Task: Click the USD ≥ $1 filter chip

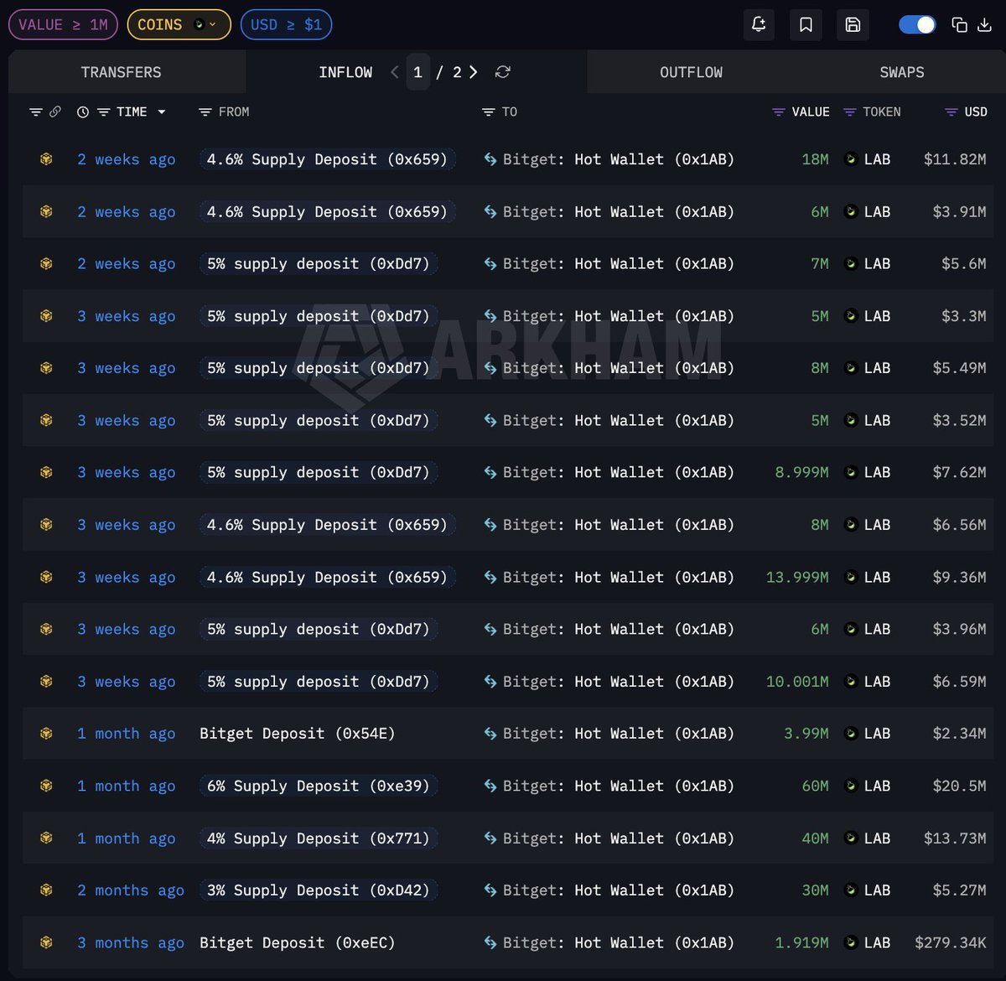Action: click(286, 24)
